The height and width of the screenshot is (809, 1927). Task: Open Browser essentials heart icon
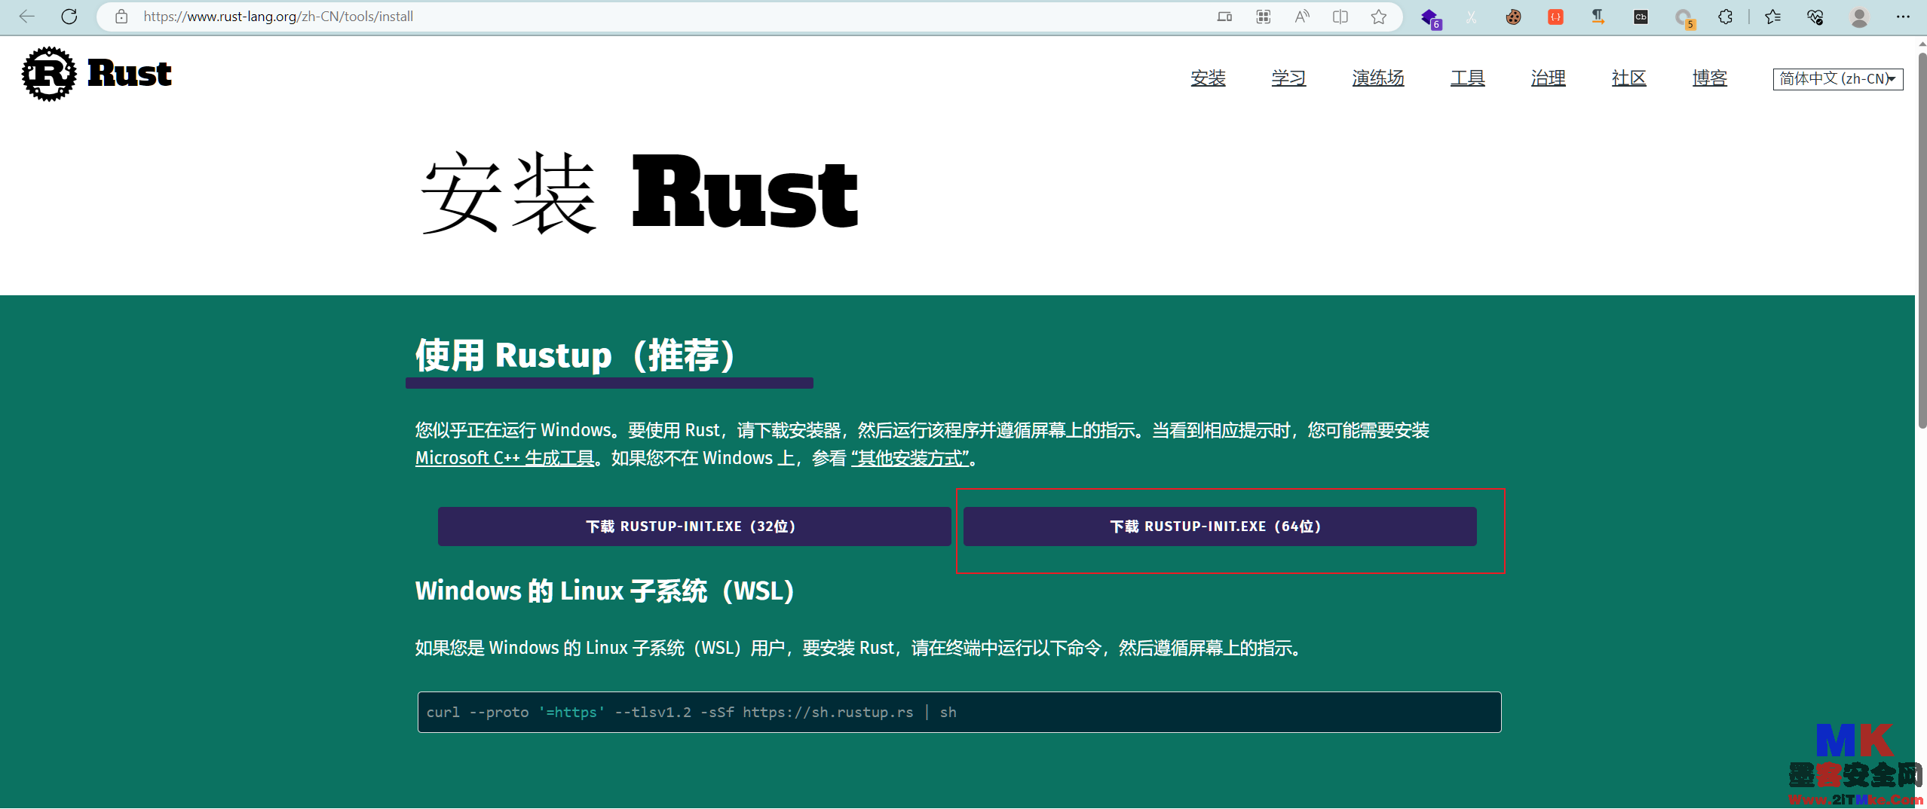[x=1815, y=17]
